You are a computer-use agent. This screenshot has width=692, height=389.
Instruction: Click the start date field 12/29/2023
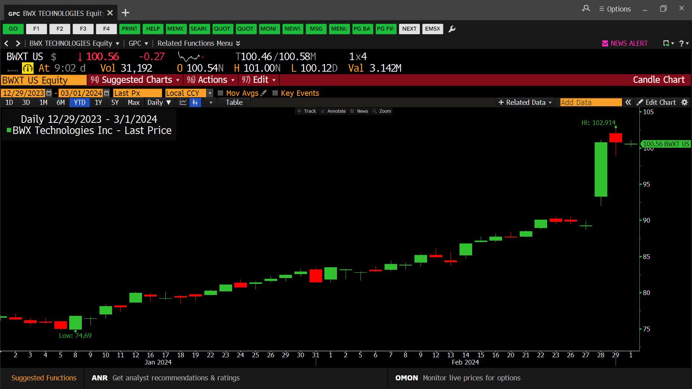tap(23, 93)
